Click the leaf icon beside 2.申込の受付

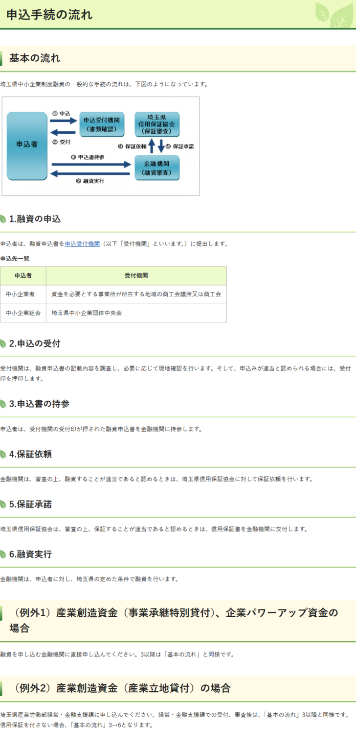(3, 344)
